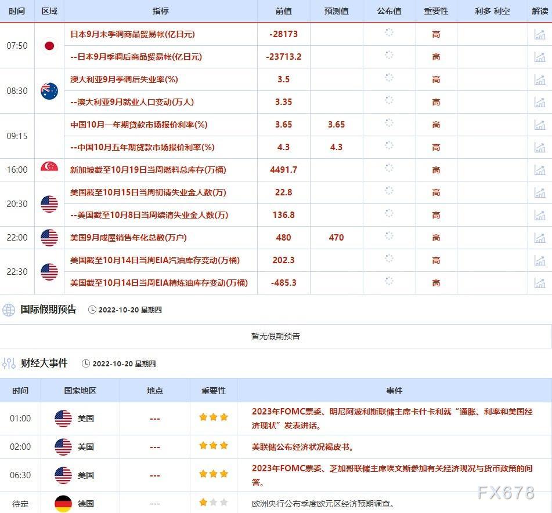Click the 暂无假期预告 notice

tap(276, 336)
